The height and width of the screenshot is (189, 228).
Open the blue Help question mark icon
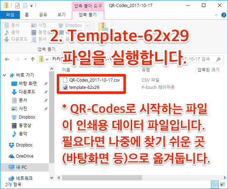223,15
